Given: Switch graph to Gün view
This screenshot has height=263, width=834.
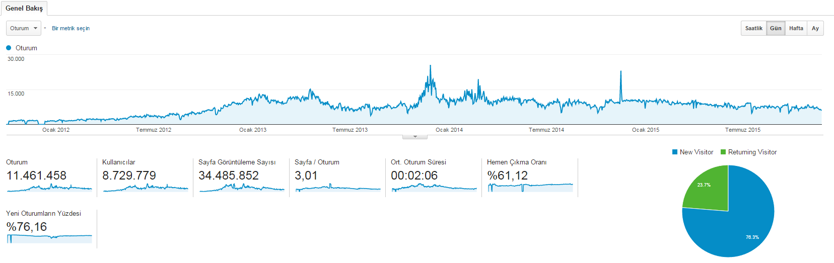Looking at the screenshot, I should (776, 28).
